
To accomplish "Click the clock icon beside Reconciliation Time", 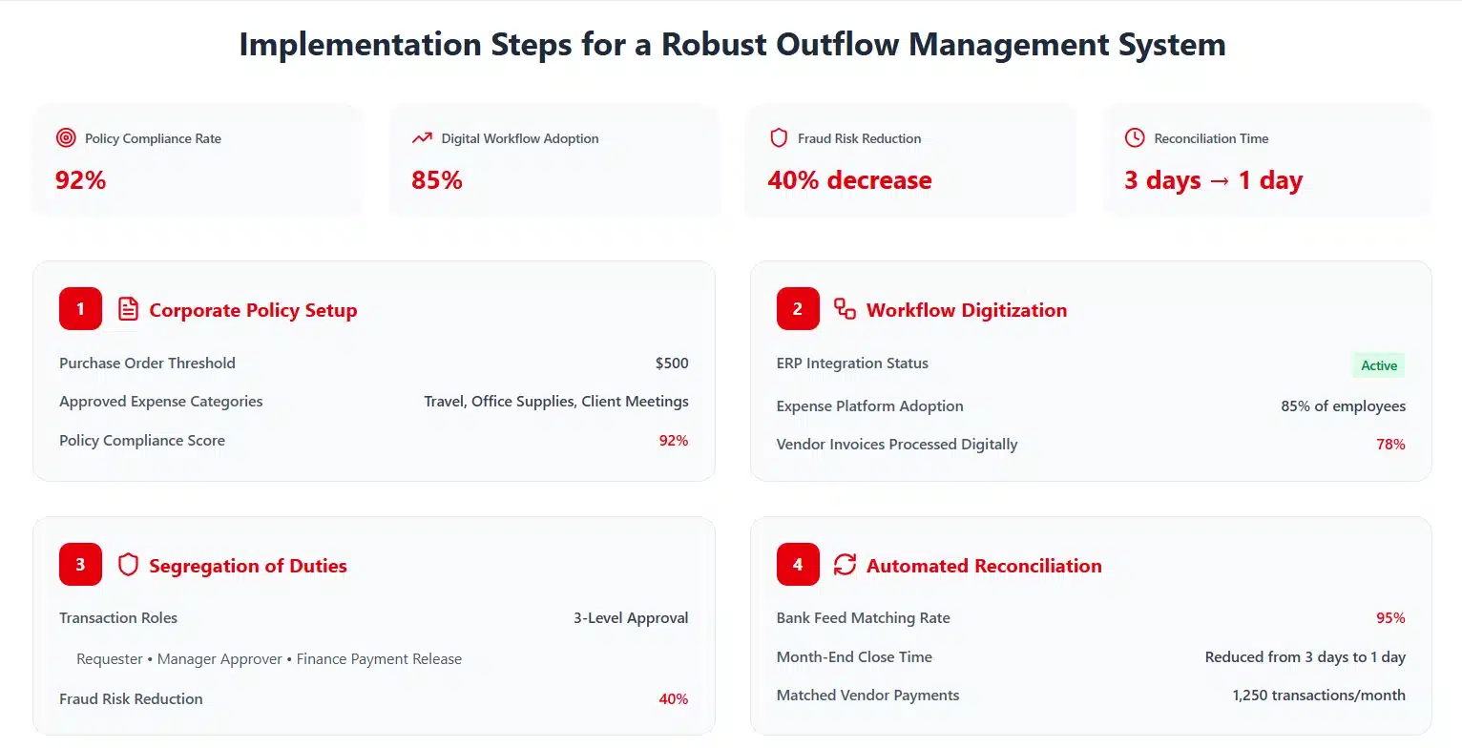I will tap(1135, 137).
